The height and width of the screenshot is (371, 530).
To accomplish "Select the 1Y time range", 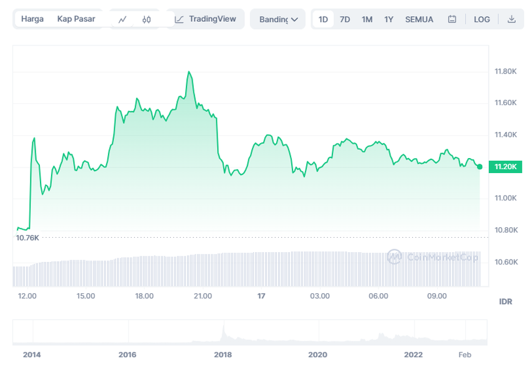I will [388, 19].
